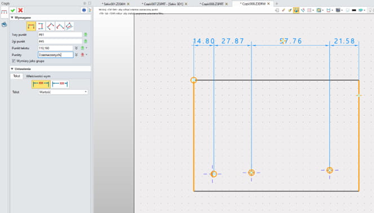Click green pick icon beside Punkt tekstu
Image resolution: width=374 pixels, height=213 pixels.
[83, 48]
